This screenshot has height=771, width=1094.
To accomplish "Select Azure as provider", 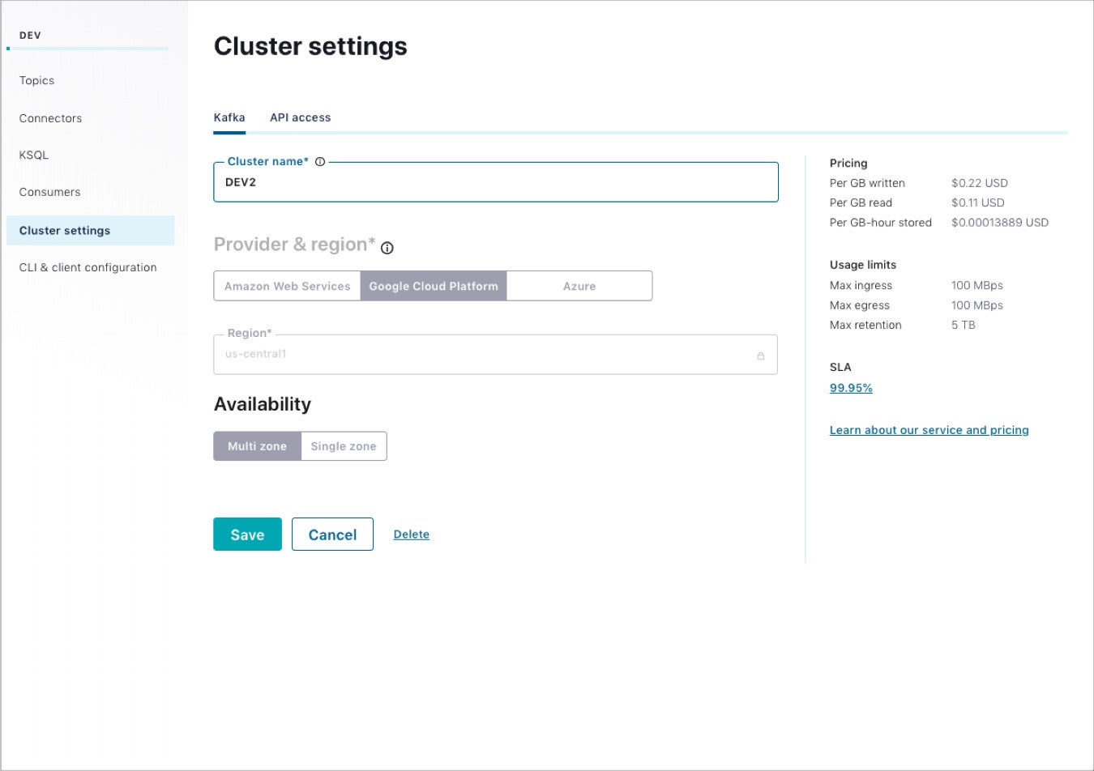I will (579, 286).
